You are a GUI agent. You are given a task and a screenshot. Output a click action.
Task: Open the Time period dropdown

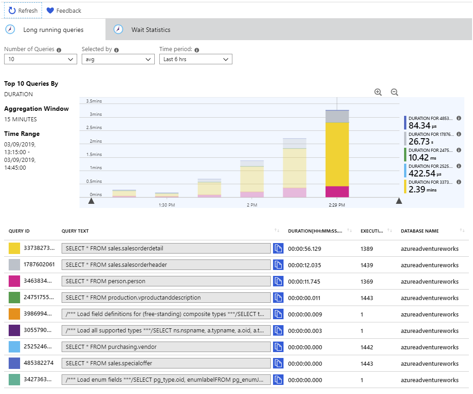[x=195, y=59]
